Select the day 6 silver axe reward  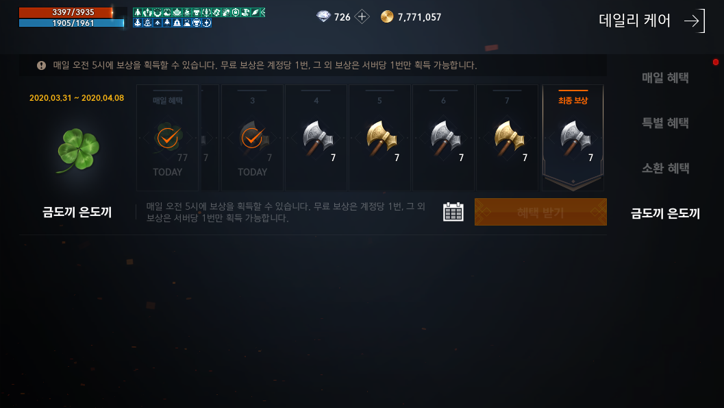point(443,138)
